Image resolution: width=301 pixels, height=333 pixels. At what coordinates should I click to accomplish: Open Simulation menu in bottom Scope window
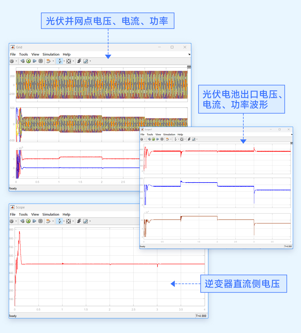(x=51, y=215)
